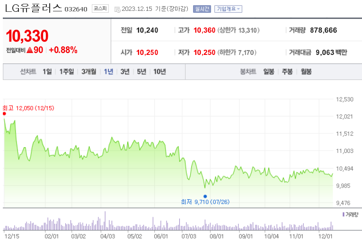The image size is (362, 249).
Task: Click the 코스피 market label
Action: tap(100, 9)
